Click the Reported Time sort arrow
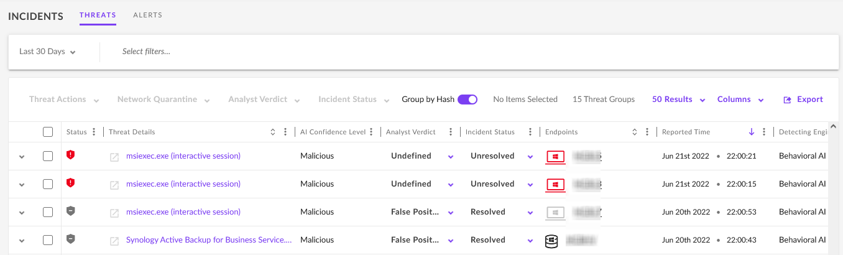Screen dimensions: 843x255 click(751, 132)
